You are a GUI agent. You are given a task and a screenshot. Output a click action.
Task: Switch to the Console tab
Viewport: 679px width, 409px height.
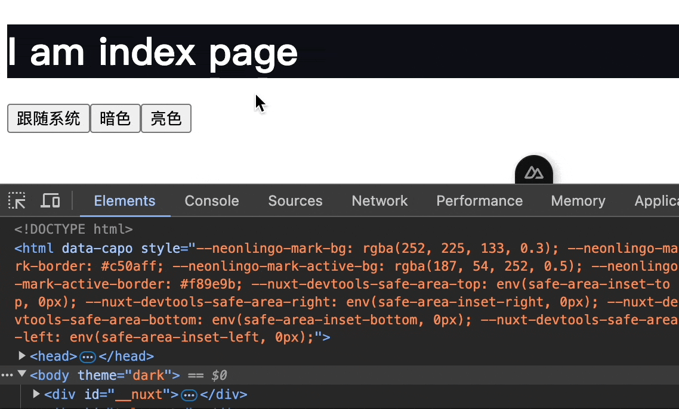pos(212,201)
